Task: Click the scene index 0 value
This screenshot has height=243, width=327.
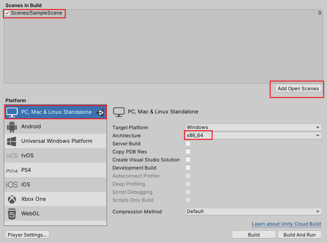Action: (320, 13)
